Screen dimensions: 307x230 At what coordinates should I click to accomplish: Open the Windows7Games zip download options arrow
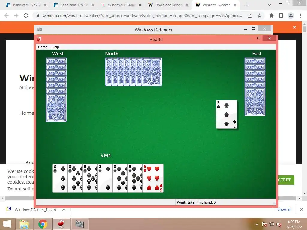coord(64,210)
